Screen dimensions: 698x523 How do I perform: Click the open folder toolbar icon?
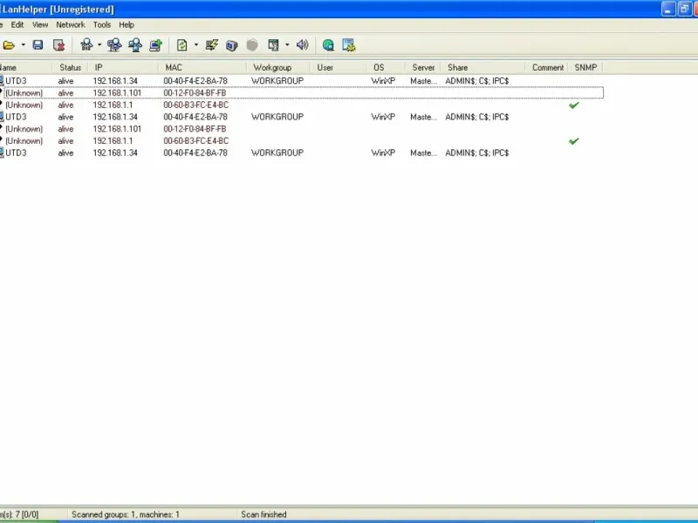tap(9, 45)
